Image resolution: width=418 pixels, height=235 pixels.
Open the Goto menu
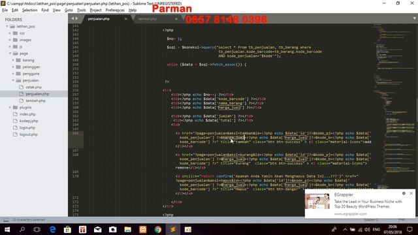coord(69,10)
